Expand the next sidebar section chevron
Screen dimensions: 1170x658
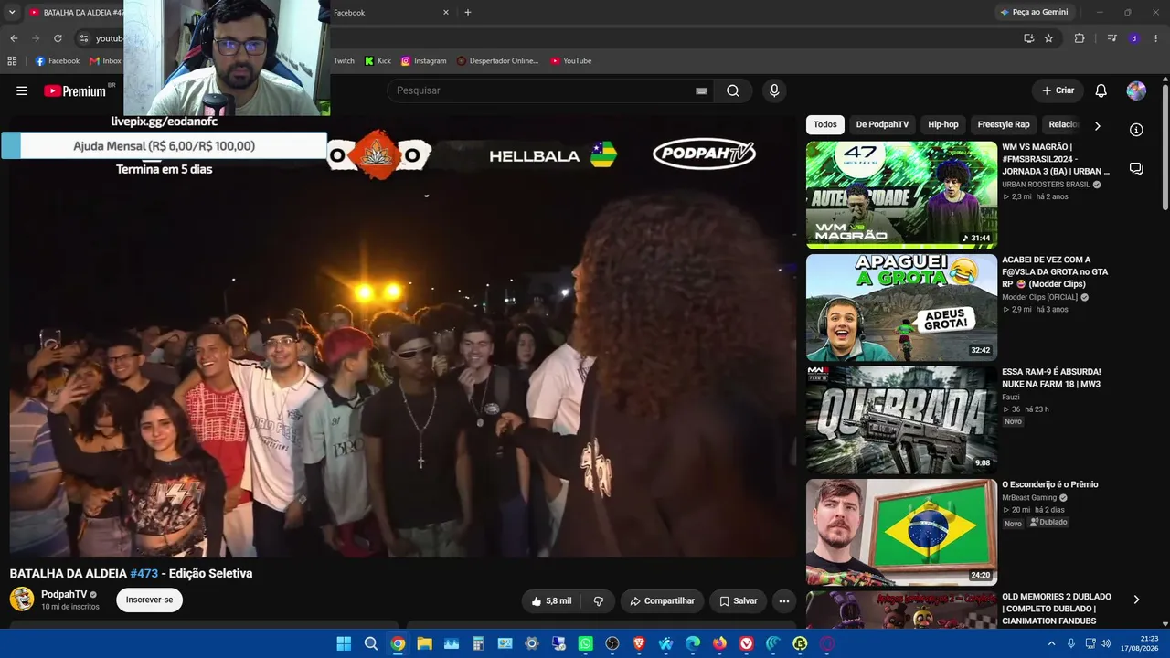(1136, 600)
